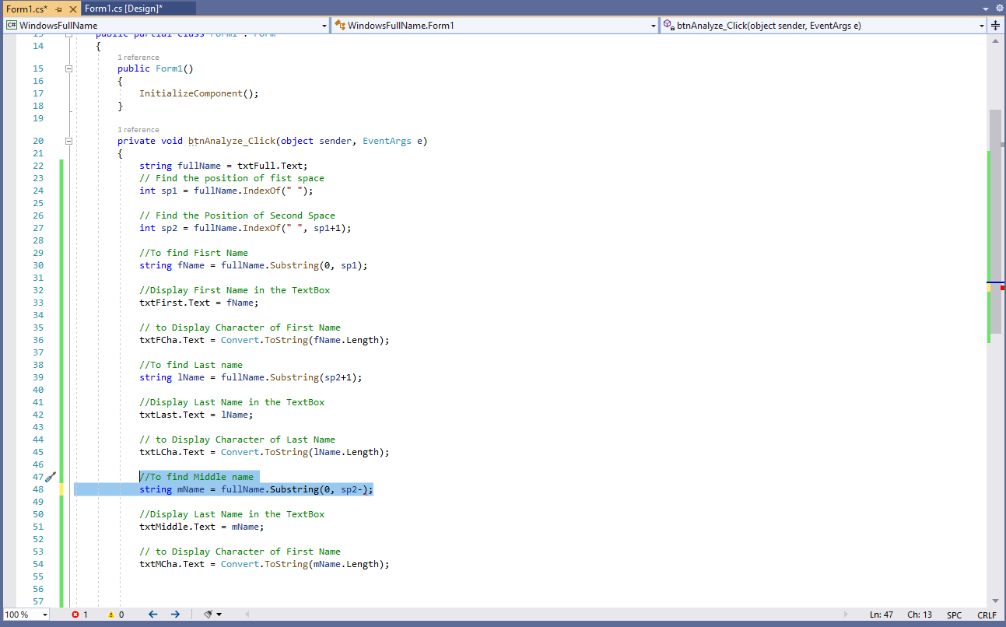Close the Form1.cs tab
This screenshot has height=627, width=1006.
pyautogui.click(x=72, y=9)
